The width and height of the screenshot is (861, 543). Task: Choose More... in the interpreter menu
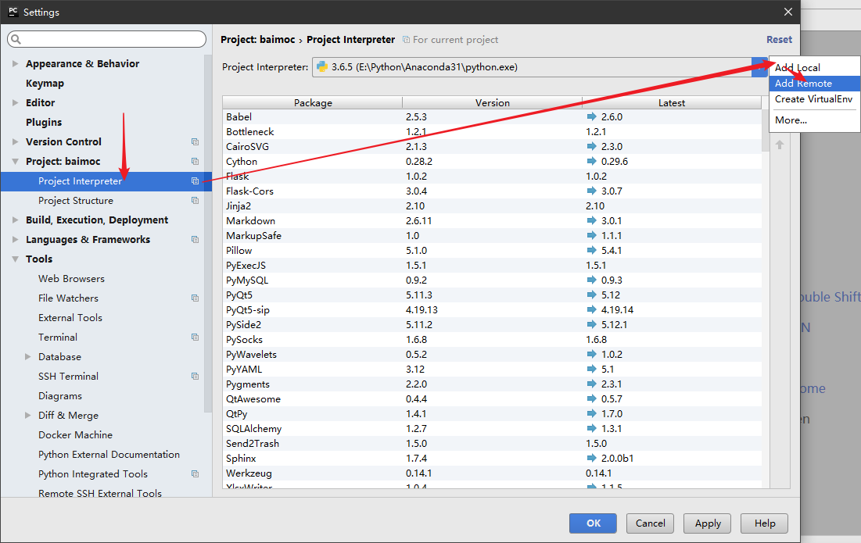tap(814, 120)
